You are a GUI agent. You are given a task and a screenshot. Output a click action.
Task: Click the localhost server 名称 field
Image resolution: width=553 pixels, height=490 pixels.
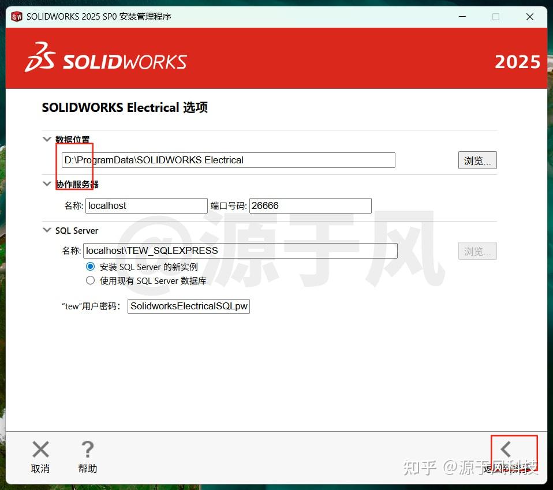coord(146,205)
